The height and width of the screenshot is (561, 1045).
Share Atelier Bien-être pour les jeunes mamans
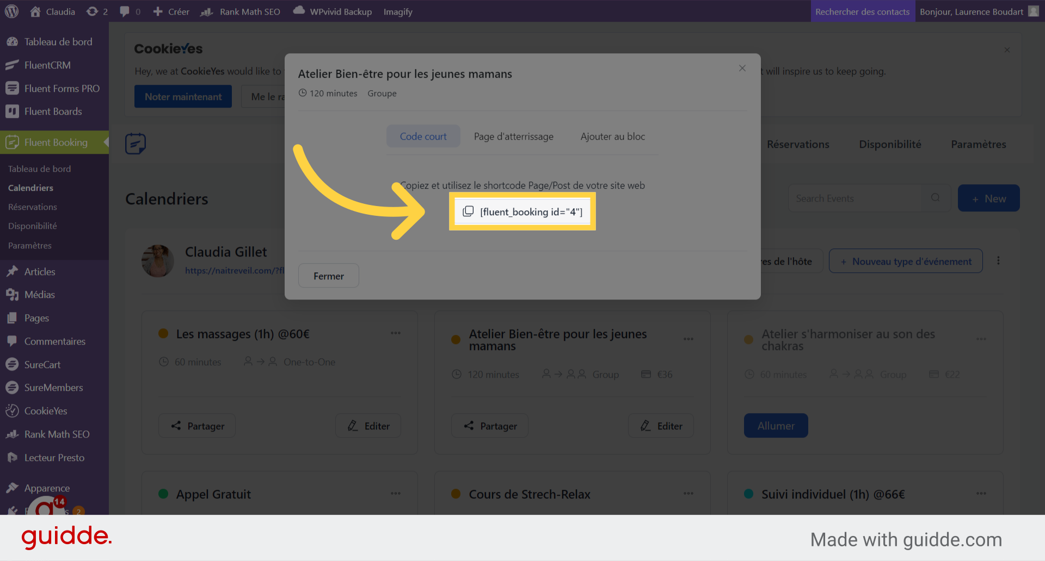coord(490,426)
